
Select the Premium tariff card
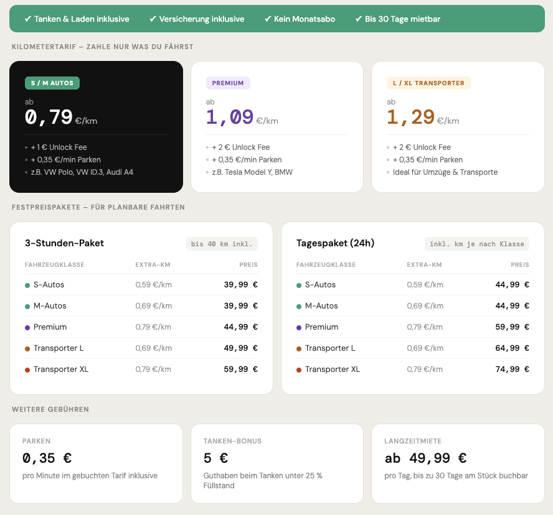coord(277,127)
